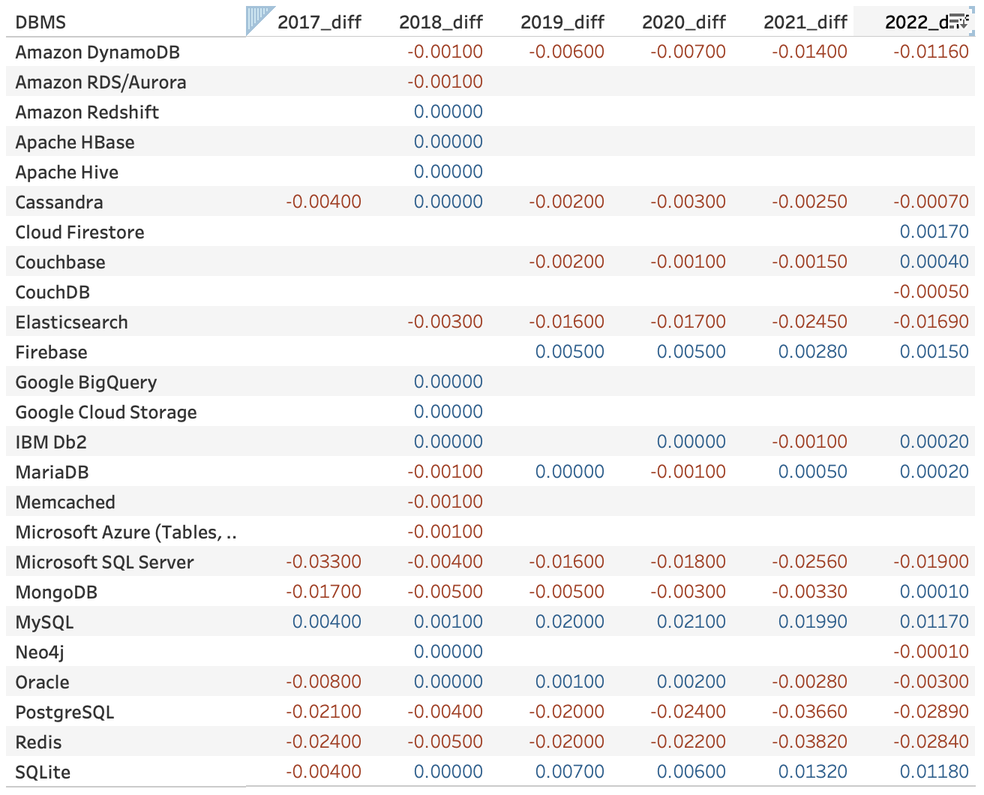Click the Memcached row label
Viewport: 984px width, 795px height.
pyautogui.click(x=65, y=502)
